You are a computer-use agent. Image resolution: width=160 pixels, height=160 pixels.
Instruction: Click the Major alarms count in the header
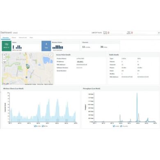click(x=132, y=33)
